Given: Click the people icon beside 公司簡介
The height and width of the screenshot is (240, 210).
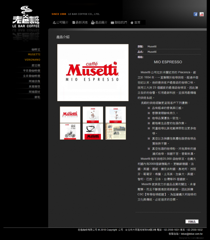Looking at the screenshot, I should [x=54, y=23].
